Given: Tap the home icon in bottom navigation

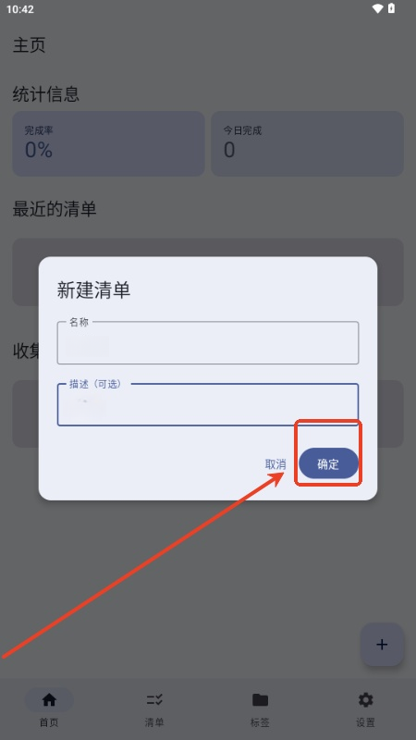Looking at the screenshot, I should click(x=49, y=699).
